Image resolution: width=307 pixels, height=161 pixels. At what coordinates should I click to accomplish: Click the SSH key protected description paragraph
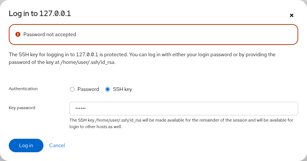click(x=142, y=58)
